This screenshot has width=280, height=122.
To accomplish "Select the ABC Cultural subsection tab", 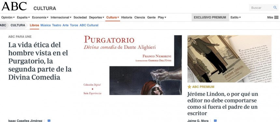I will pyautogui.click(x=89, y=25).
